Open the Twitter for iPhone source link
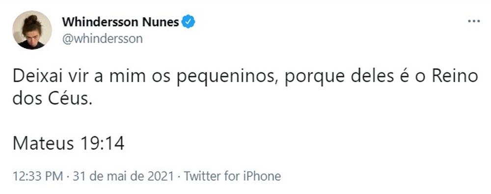Screen dimensions: 491x194 (232, 176)
